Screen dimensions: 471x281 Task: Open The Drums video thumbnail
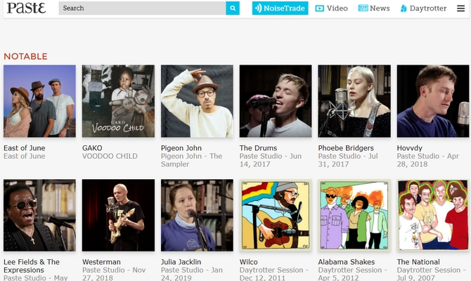(x=276, y=101)
